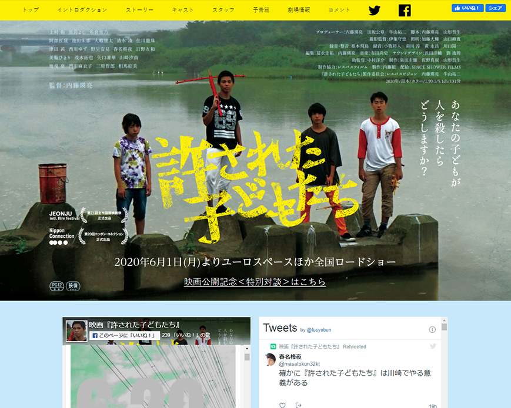Open the キャスト page from the menu

(183, 10)
